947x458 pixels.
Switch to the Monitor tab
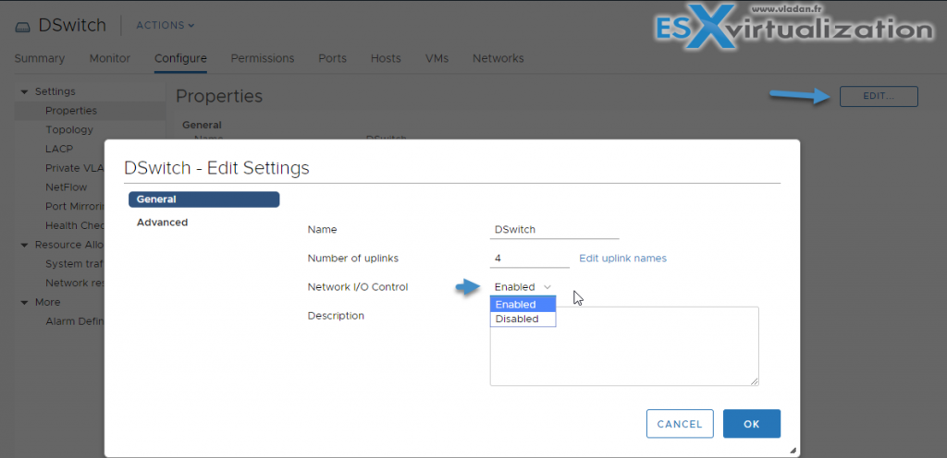click(109, 58)
